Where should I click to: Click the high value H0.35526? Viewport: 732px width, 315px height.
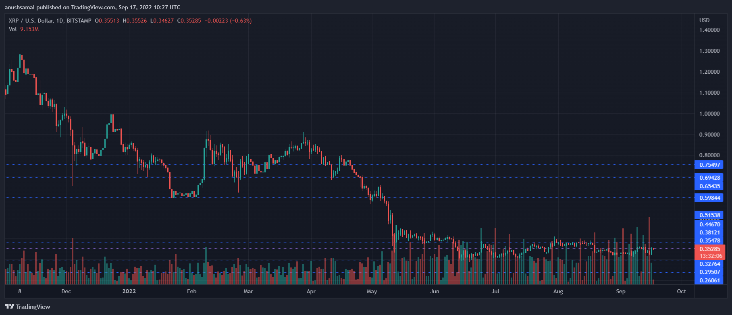(x=135, y=21)
